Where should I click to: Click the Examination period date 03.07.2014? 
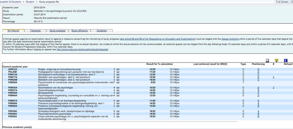point(40,14)
